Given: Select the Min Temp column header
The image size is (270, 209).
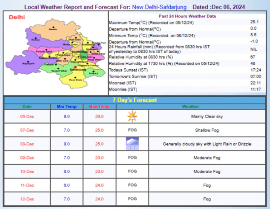Looking at the screenshot, I should pyautogui.click(x=67, y=107).
